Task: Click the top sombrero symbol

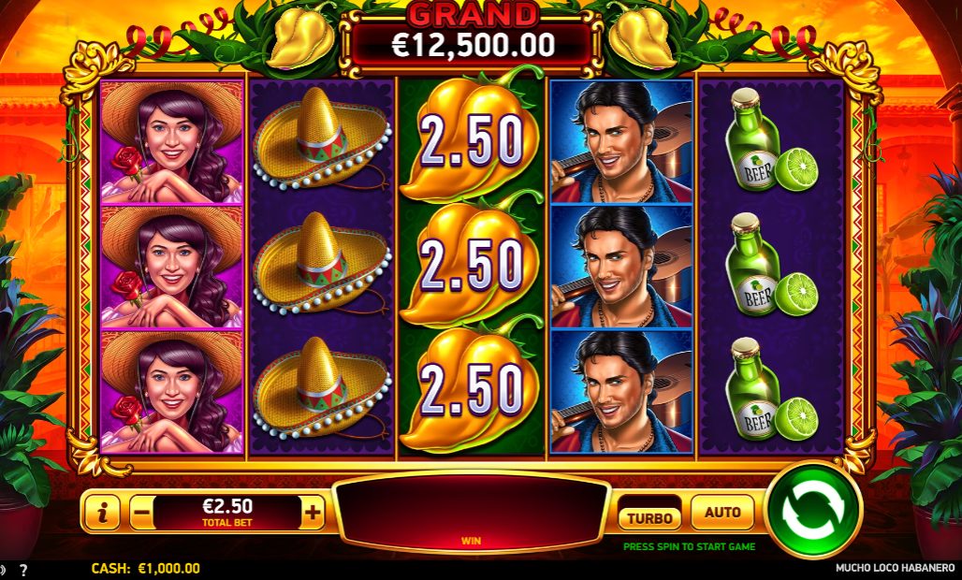Action: coord(322,139)
